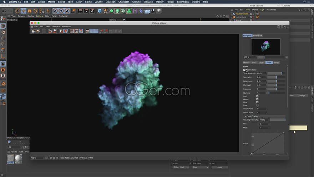
Task: Open viewport hamburger menu beside View
Action: (9, 16)
